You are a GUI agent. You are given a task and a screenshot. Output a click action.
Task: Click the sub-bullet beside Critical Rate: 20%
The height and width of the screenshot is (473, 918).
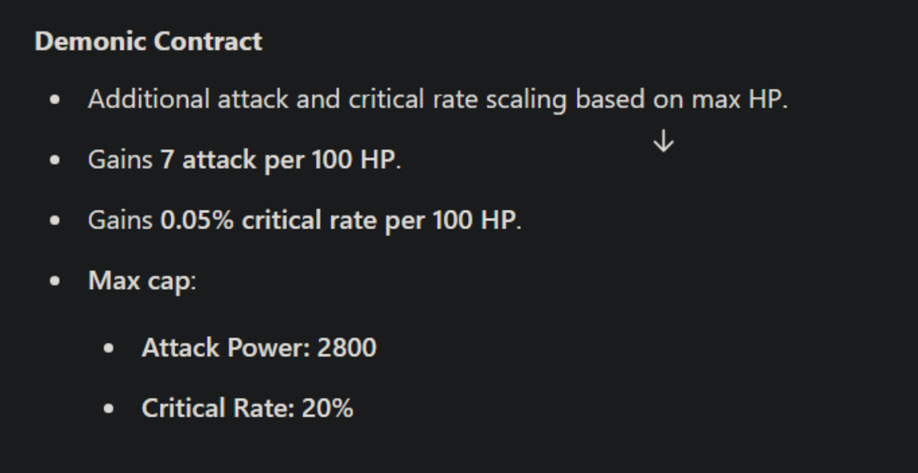pos(108,408)
